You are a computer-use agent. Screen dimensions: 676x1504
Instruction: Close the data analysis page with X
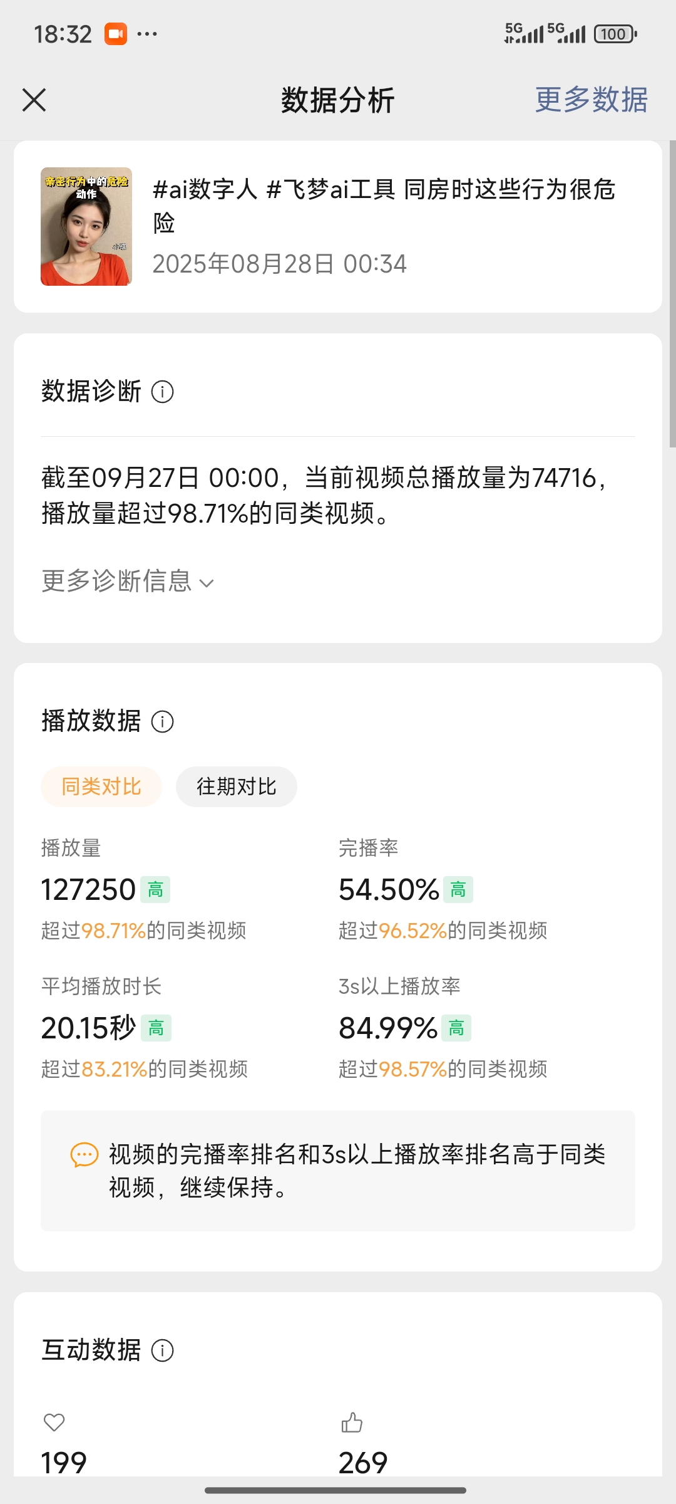coord(34,100)
